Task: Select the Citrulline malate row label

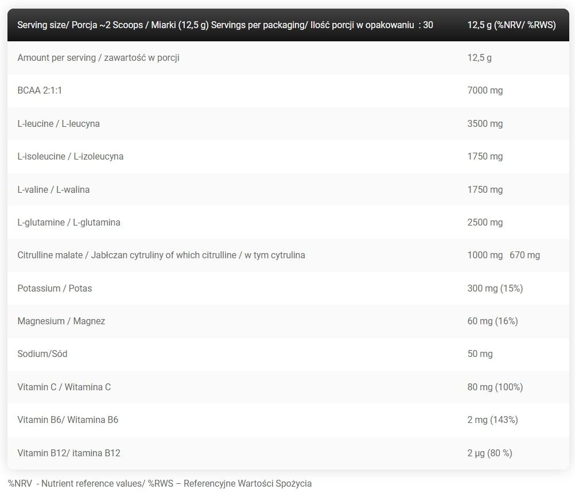Action: [x=161, y=255]
